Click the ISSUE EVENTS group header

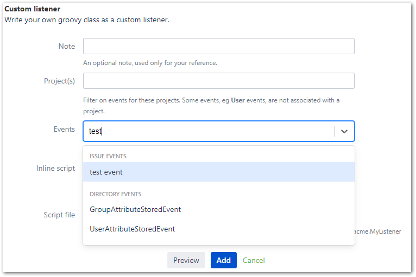click(x=108, y=156)
